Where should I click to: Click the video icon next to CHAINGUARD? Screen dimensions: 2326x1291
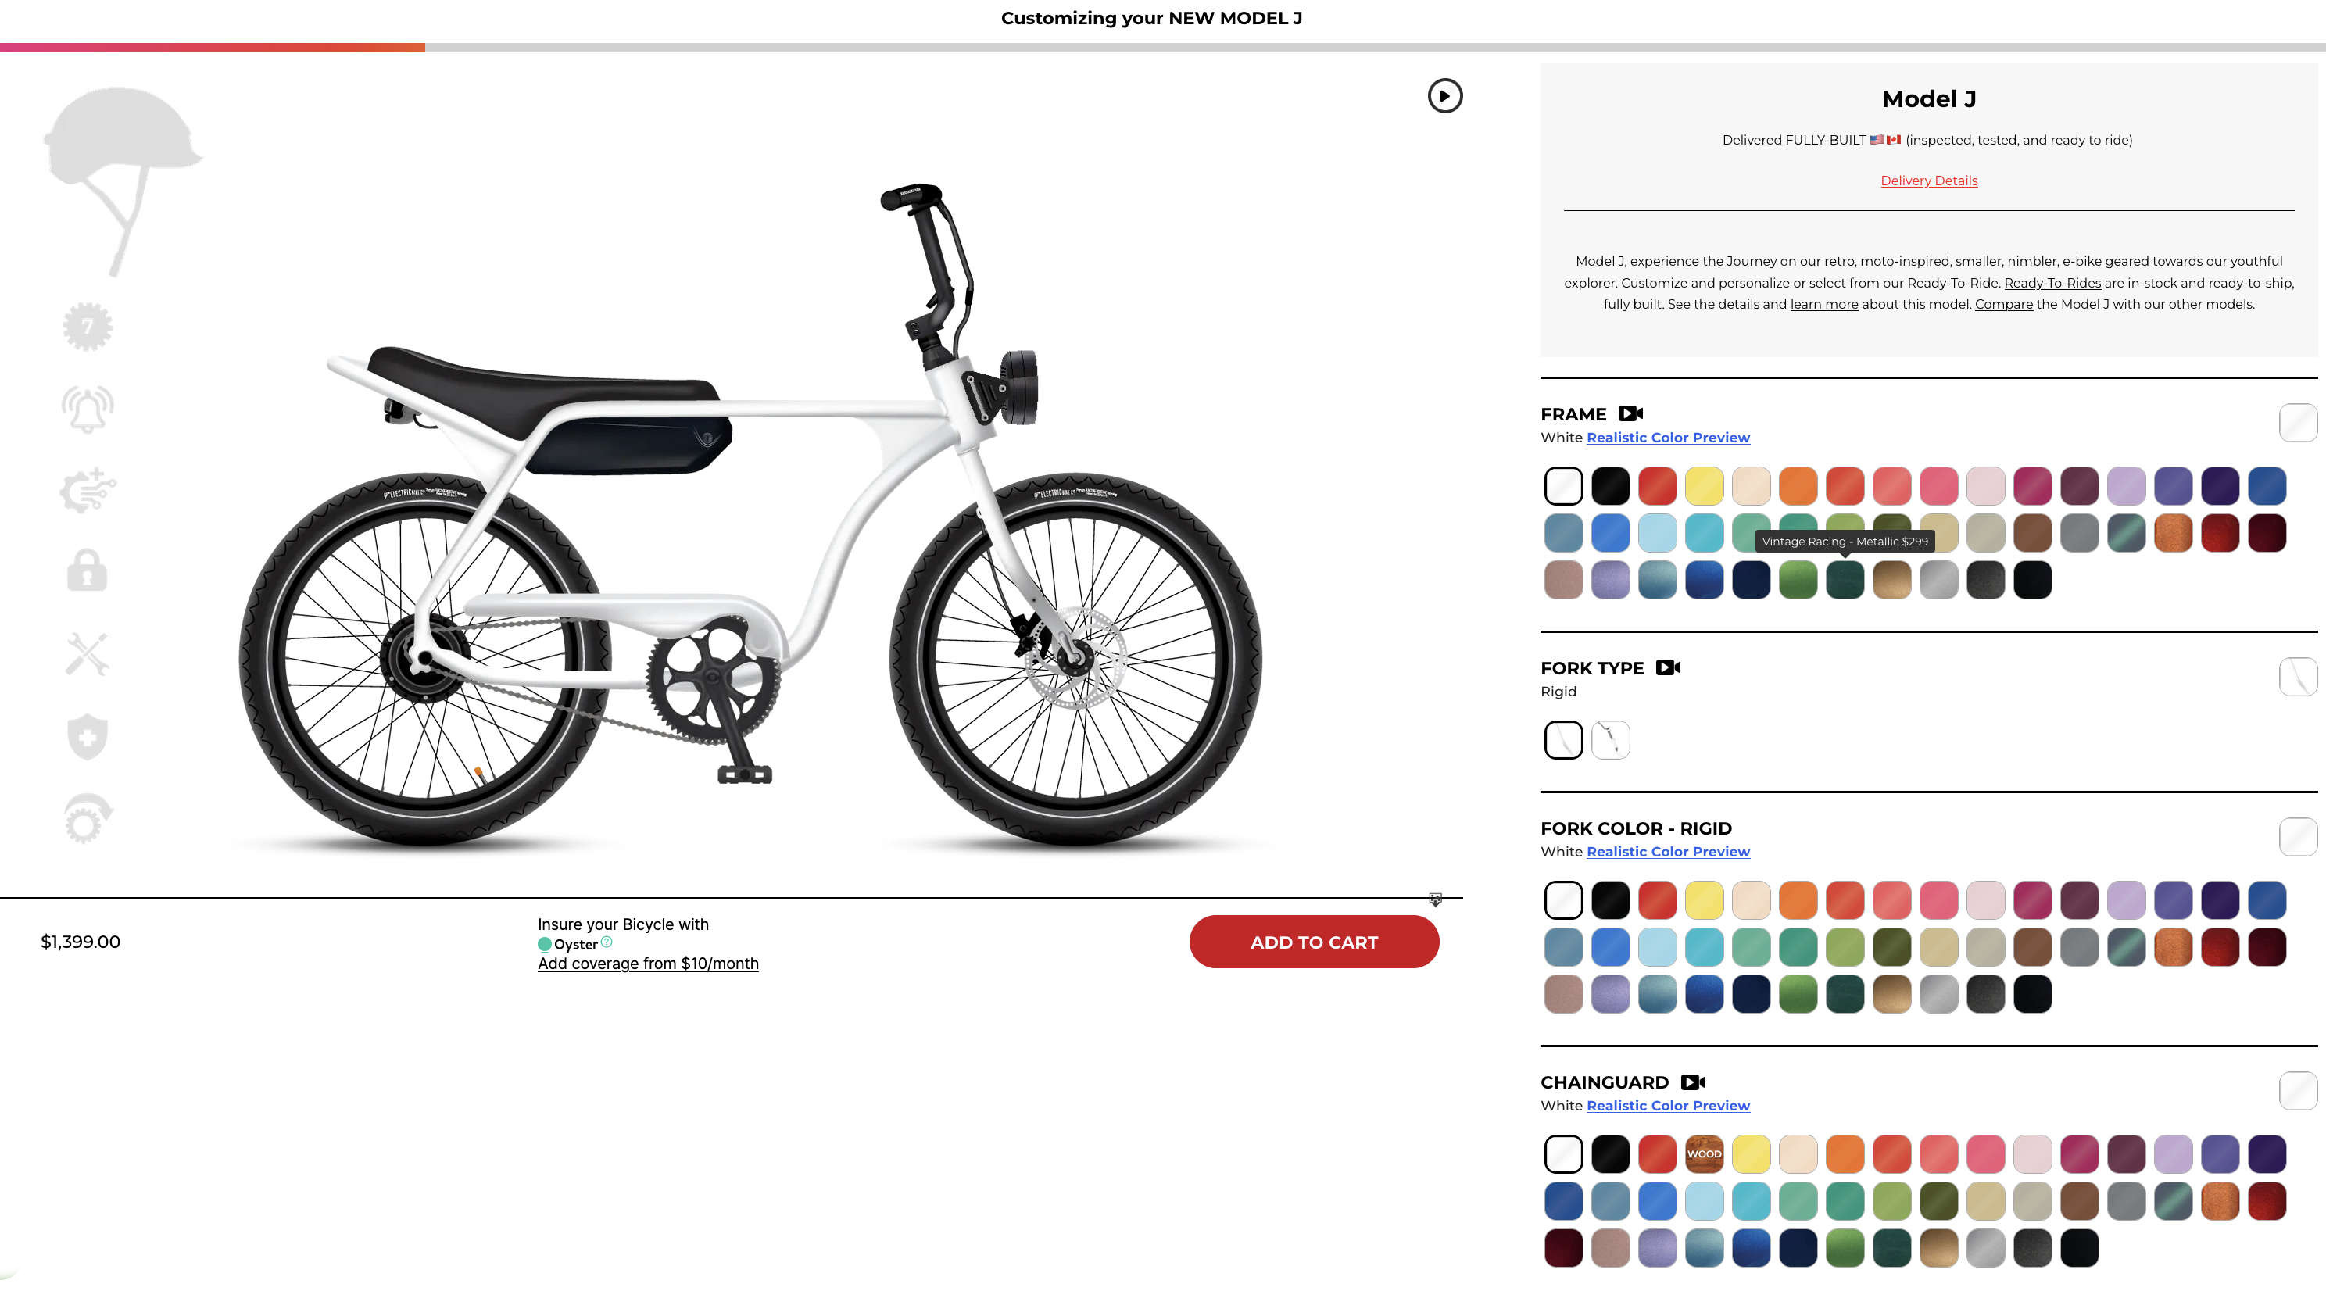click(1693, 1082)
